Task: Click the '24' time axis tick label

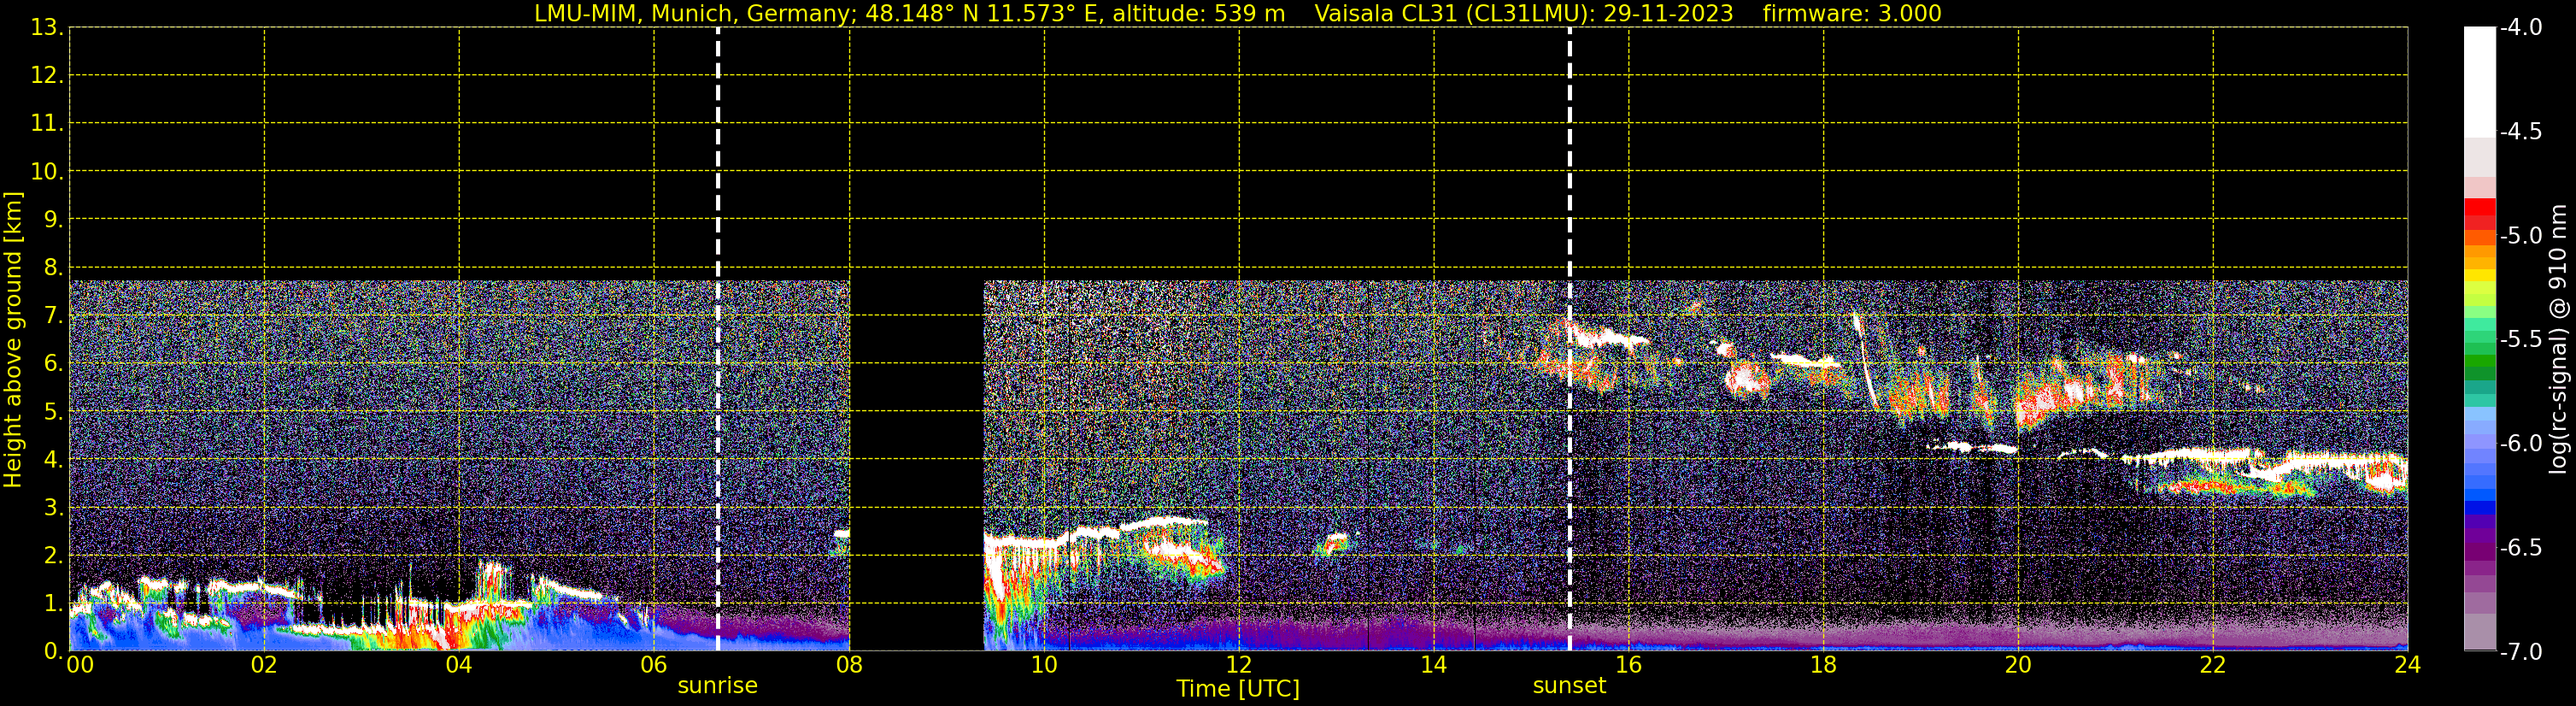Action: [x=2407, y=665]
